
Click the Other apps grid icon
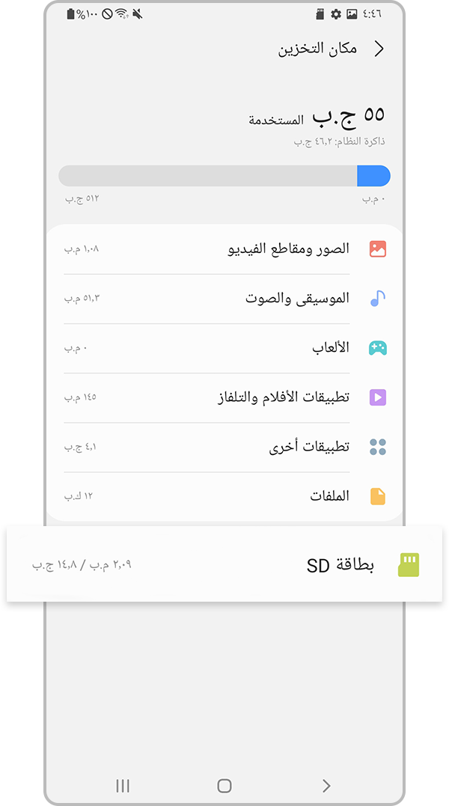pos(377,445)
